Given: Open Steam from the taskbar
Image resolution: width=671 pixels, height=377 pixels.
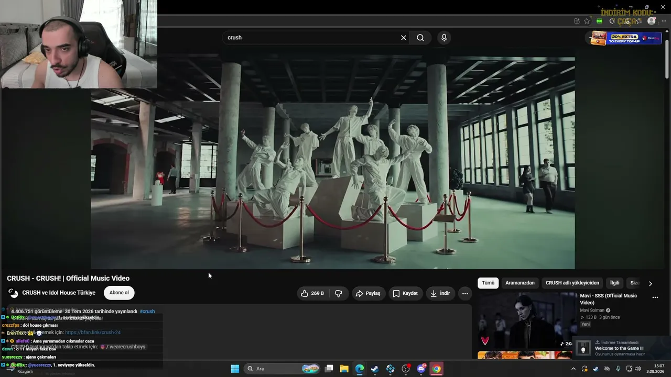Looking at the screenshot, I should [375, 369].
